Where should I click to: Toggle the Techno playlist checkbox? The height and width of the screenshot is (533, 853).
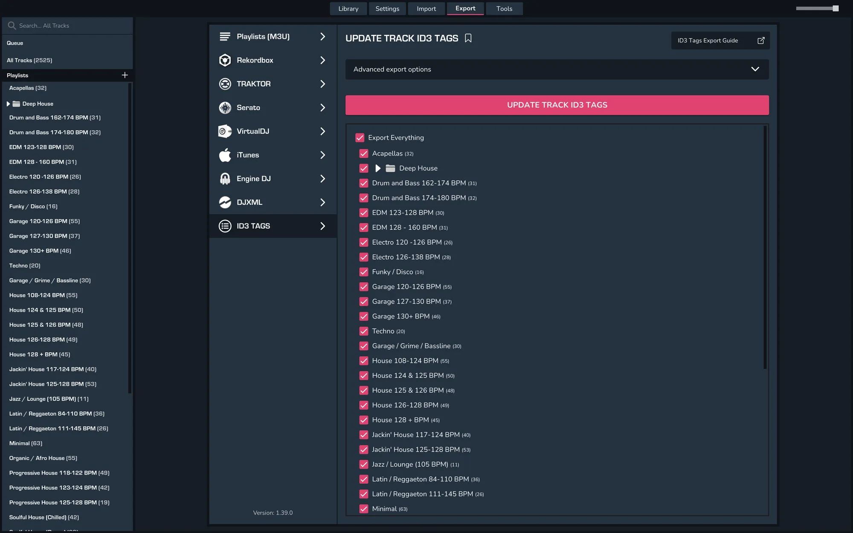coord(363,331)
